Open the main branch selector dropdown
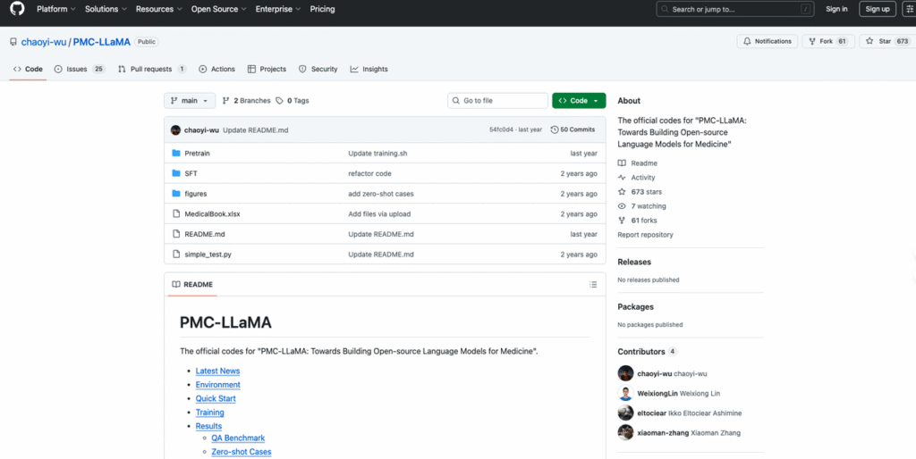Viewport: 916px width, 459px height. pos(190,100)
